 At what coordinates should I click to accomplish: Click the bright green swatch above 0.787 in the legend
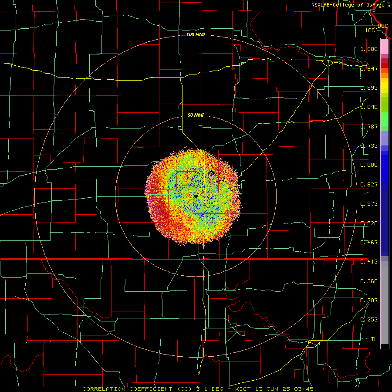point(385,119)
